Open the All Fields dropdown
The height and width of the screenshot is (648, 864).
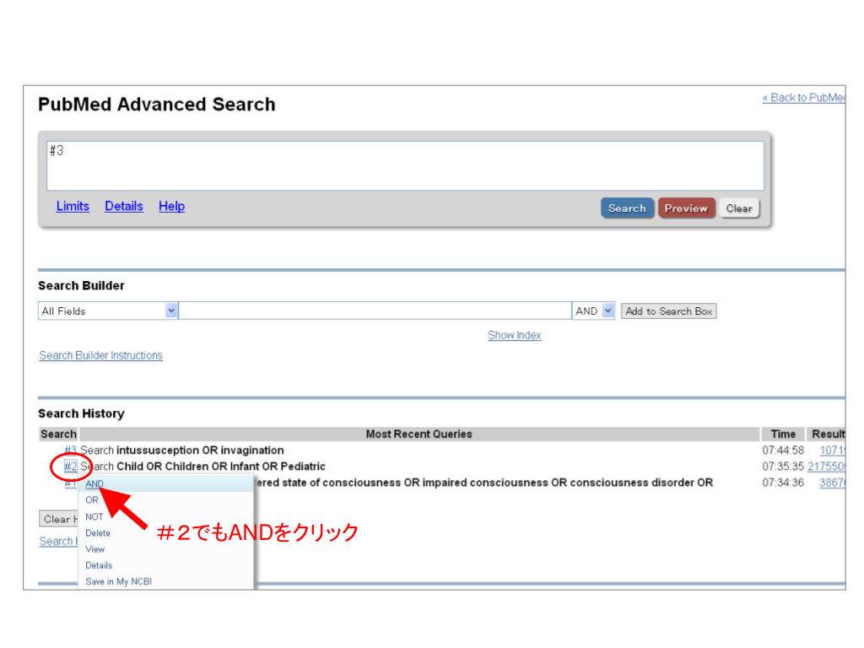click(108, 310)
